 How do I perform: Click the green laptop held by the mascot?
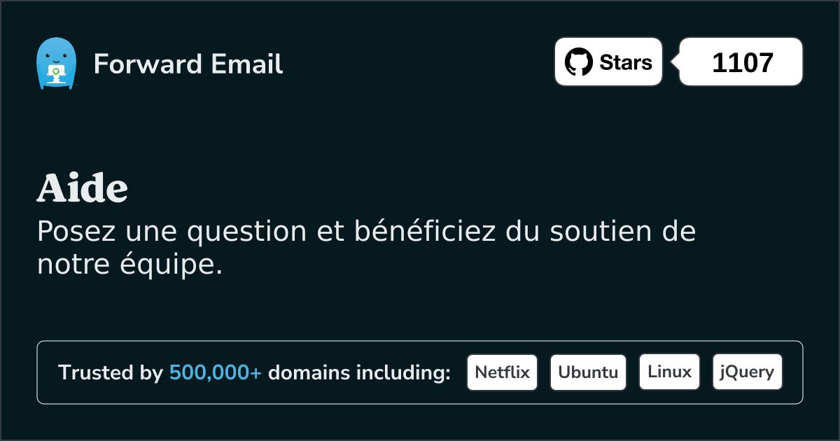(55, 71)
